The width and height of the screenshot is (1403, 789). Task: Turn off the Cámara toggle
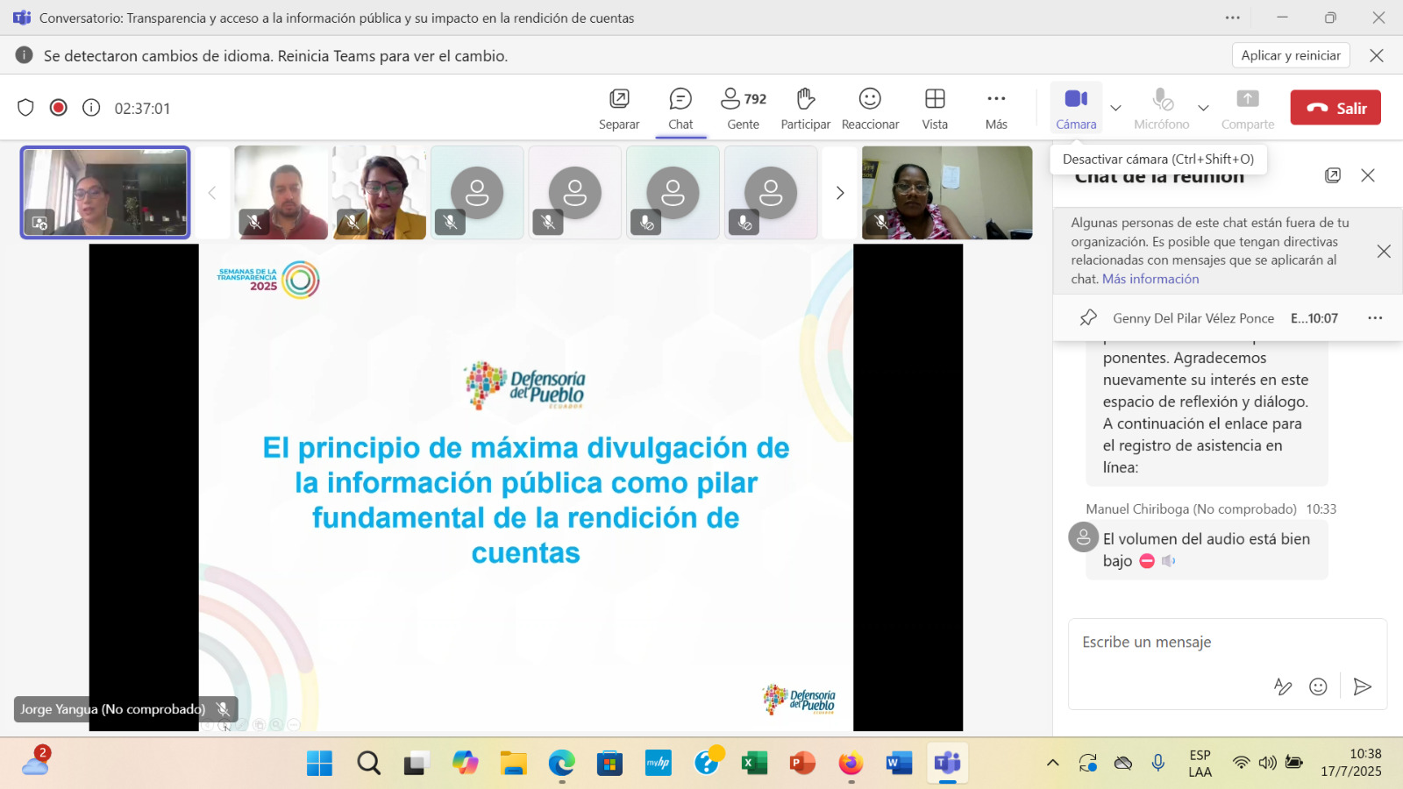[1076, 107]
